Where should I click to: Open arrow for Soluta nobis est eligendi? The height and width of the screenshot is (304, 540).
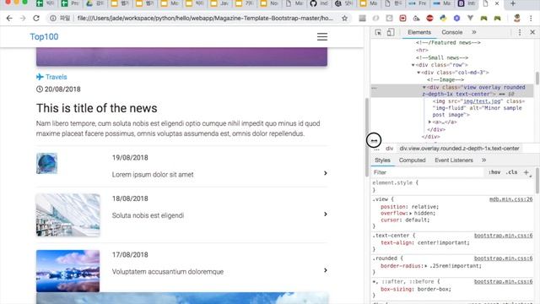point(325,214)
